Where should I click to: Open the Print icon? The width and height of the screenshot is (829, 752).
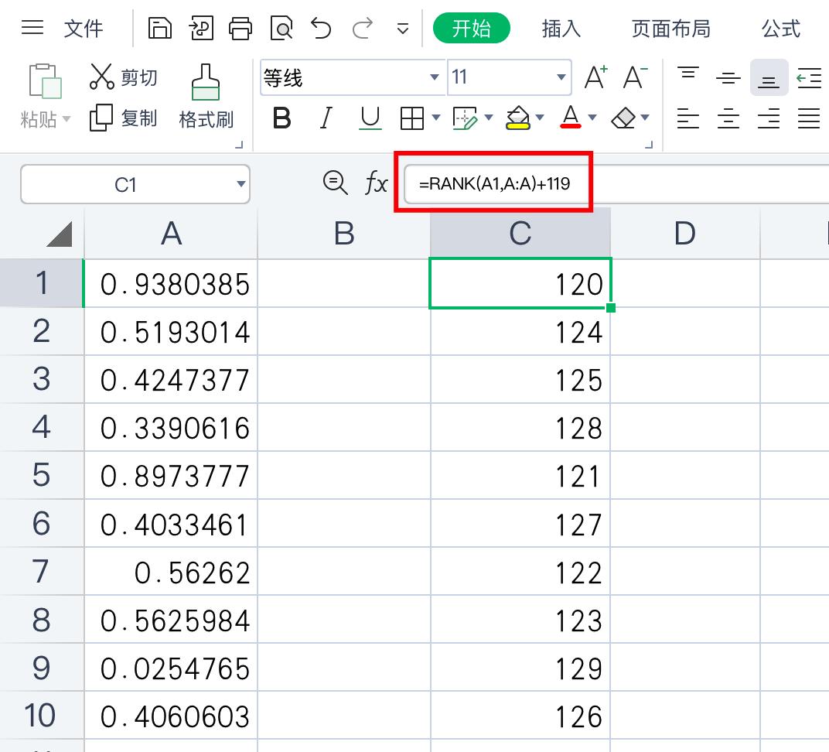click(x=241, y=26)
